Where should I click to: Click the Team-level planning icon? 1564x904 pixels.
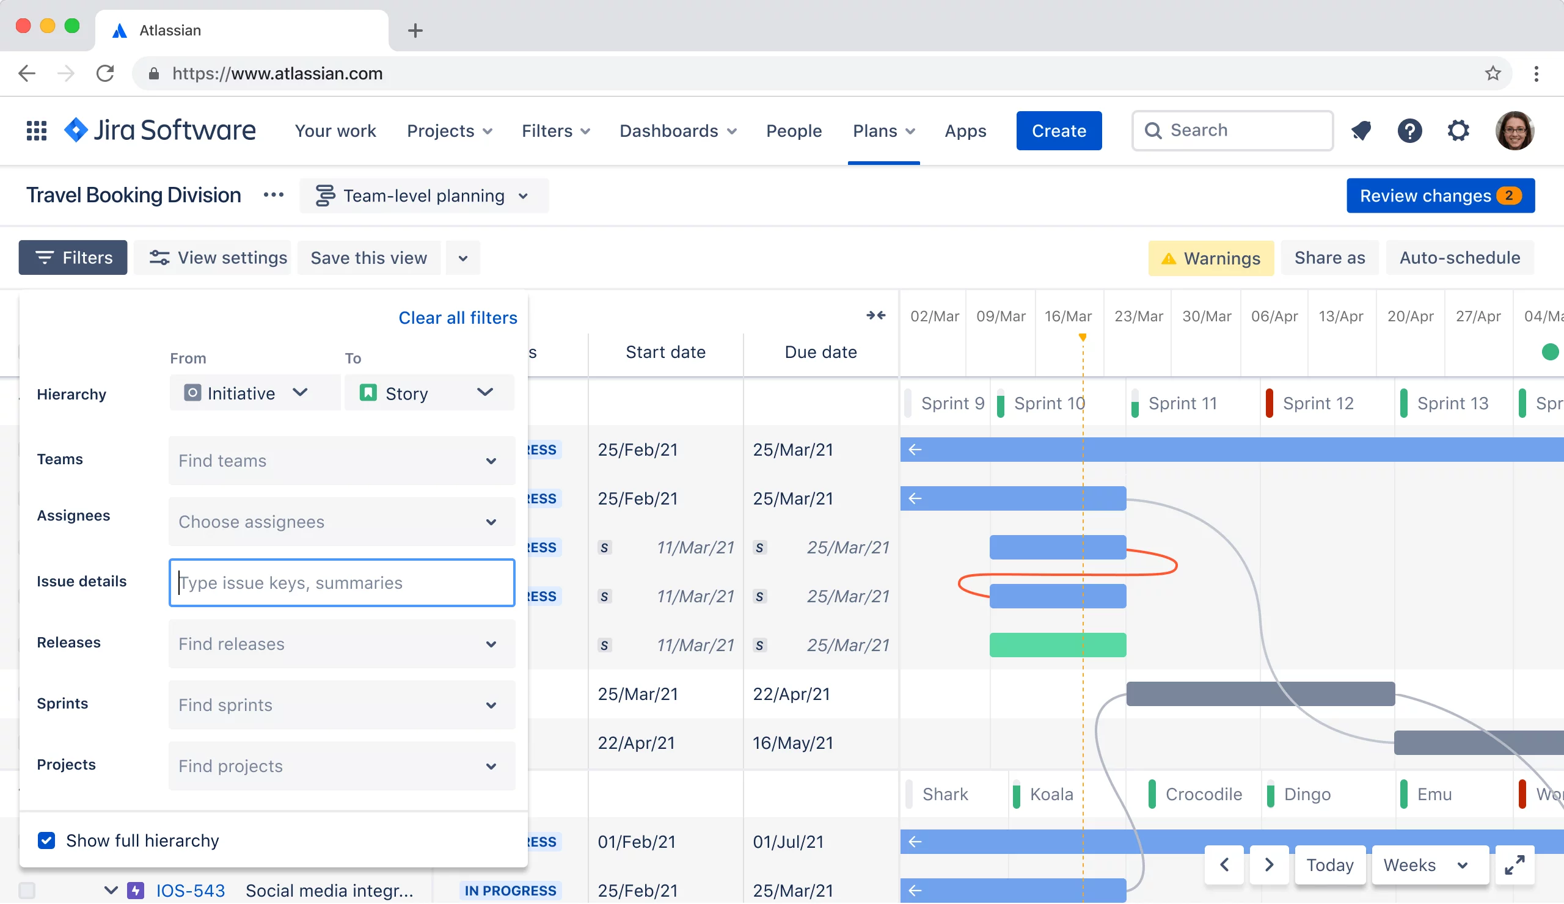[325, 196]
